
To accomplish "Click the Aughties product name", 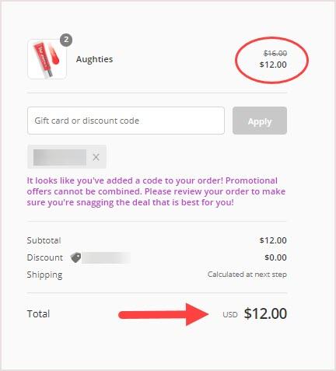I will [x=94, y=59].
